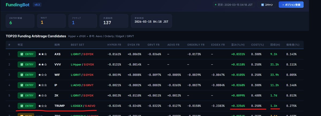This screenshot has width=321, height=116.
Task: Click the scan icon inside スキャン button
Action: click(x=262, y=5)
